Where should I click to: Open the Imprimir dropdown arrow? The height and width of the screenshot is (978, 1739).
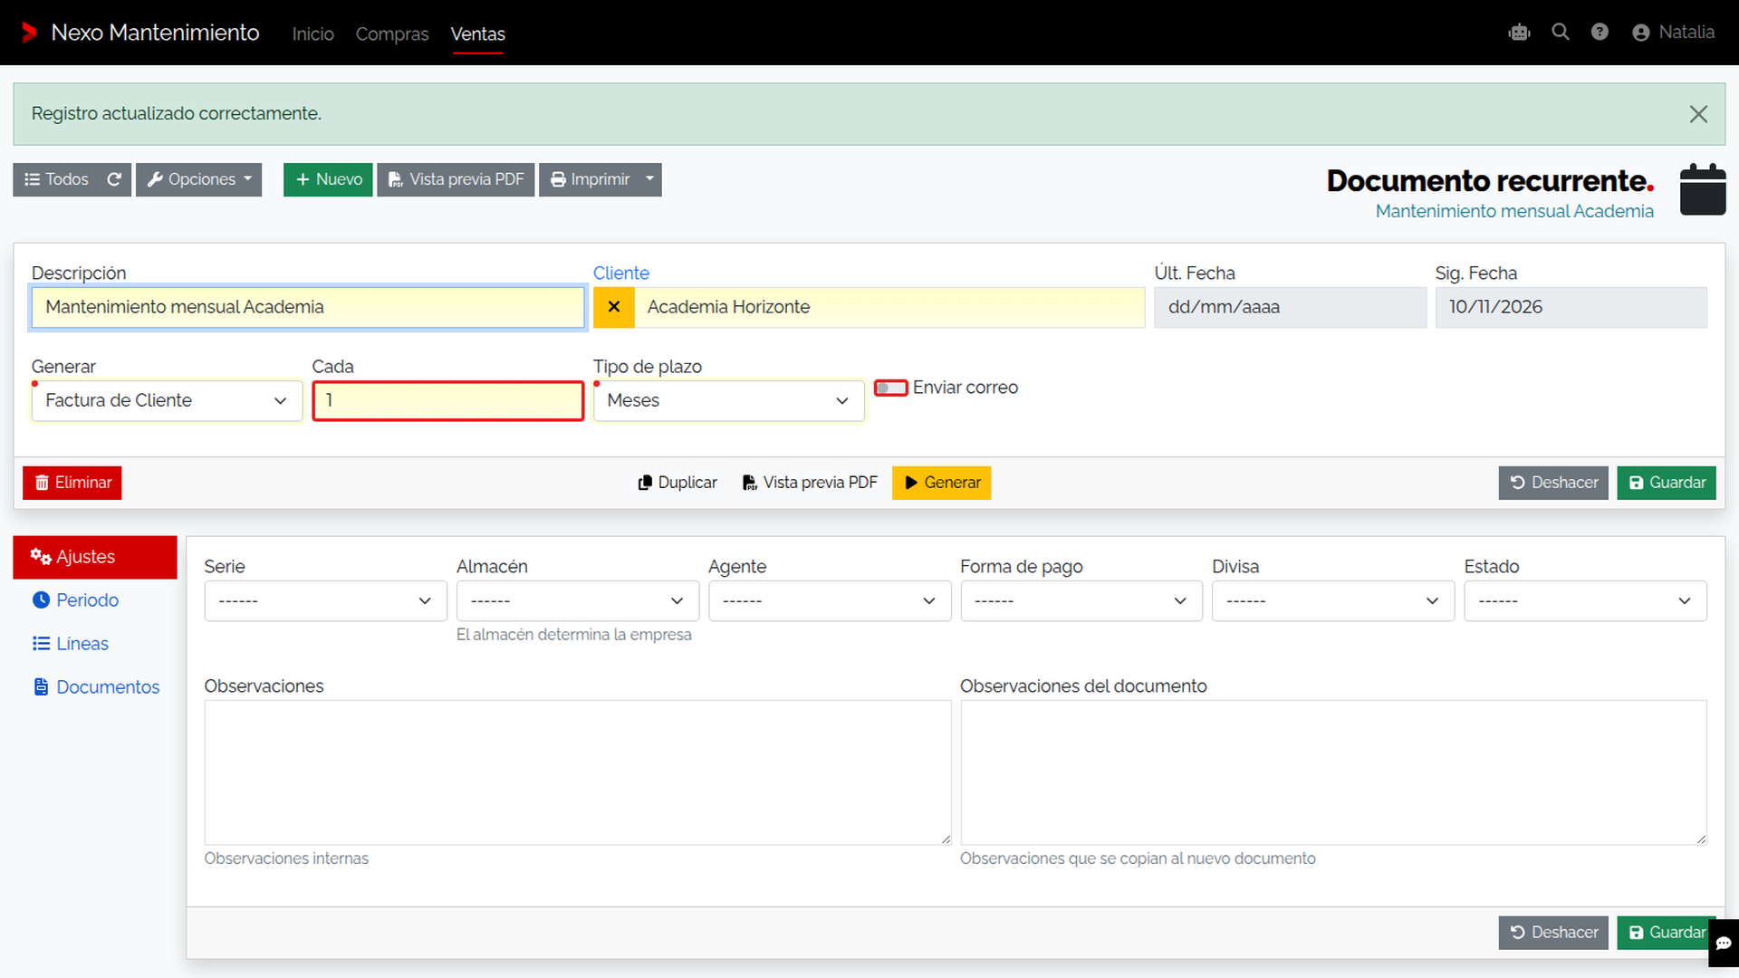pyautogui.click(x=650, y=179)
